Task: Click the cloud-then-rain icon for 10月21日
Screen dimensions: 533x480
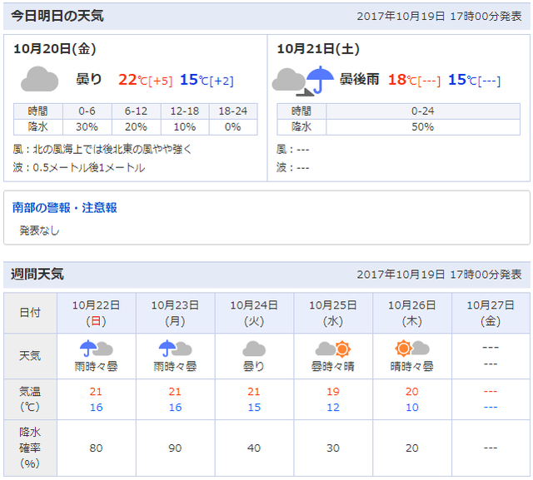Action: (303, 81)
